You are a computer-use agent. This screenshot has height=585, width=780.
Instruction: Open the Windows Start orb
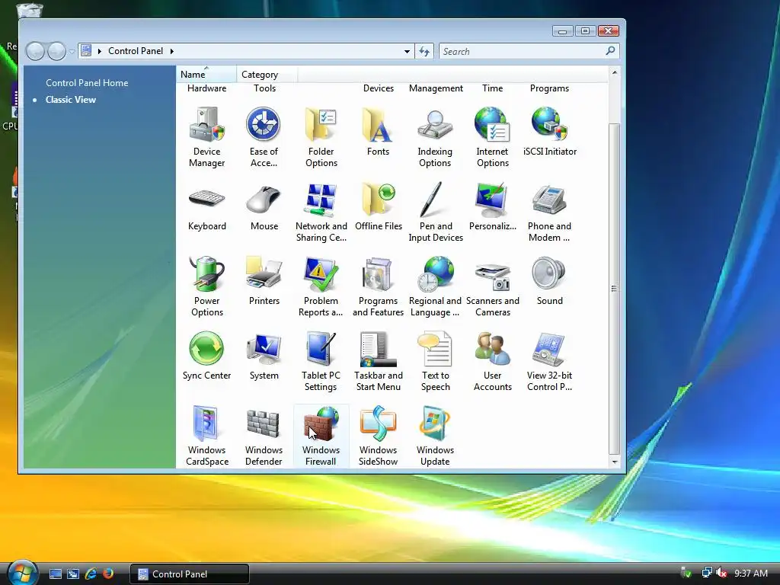22,573
